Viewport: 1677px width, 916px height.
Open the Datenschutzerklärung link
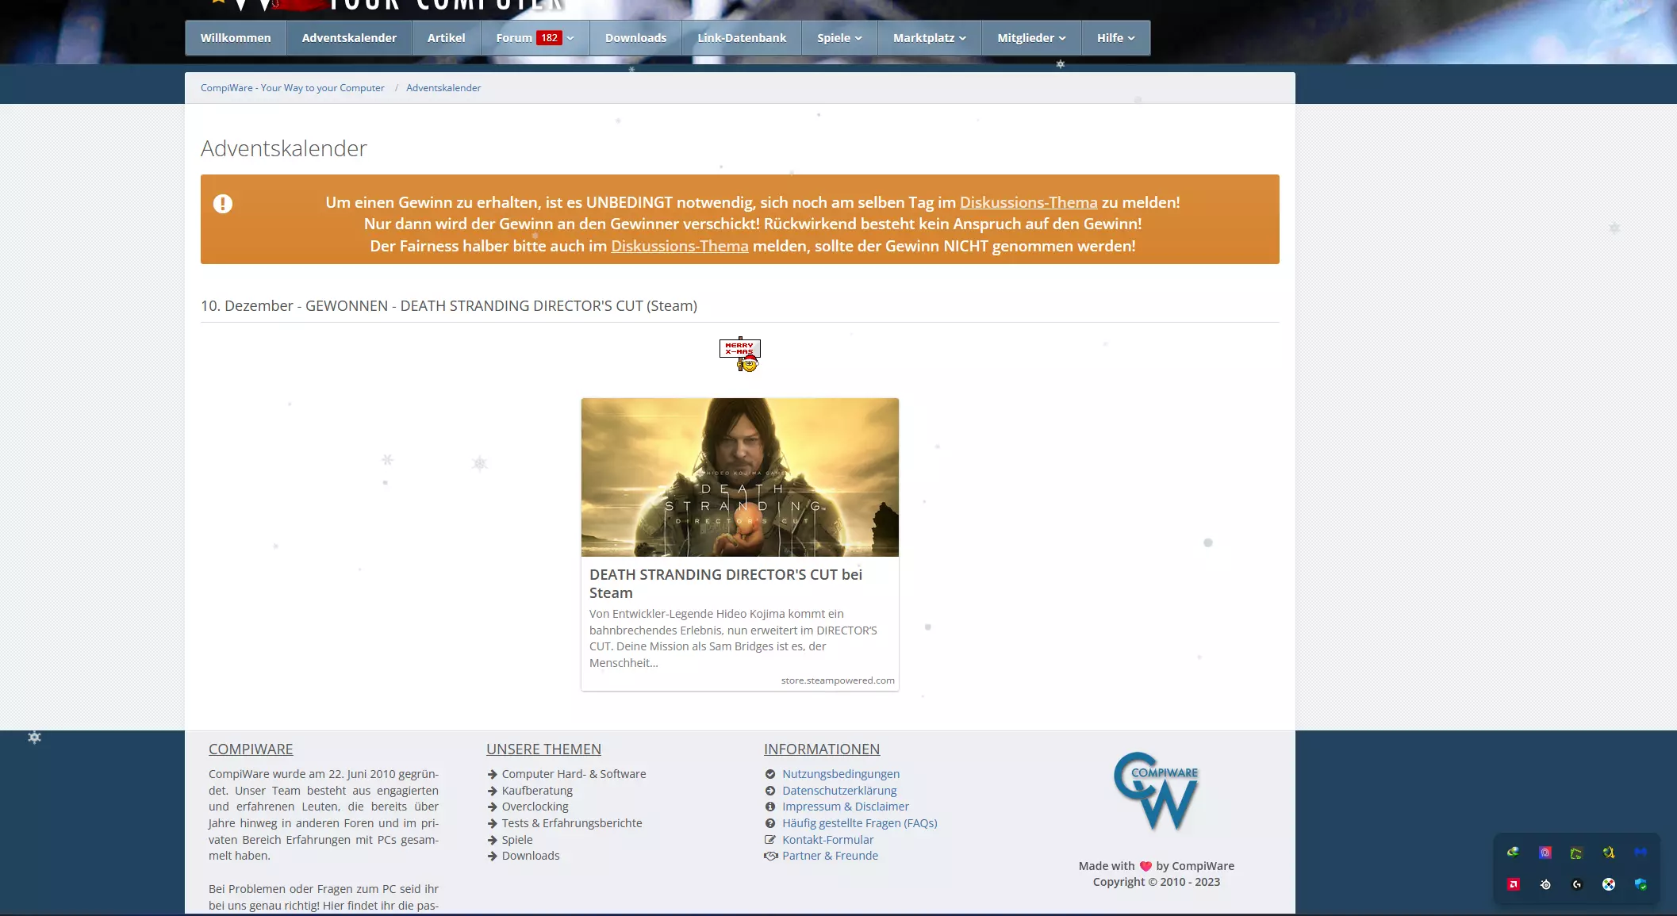point(839,791)
